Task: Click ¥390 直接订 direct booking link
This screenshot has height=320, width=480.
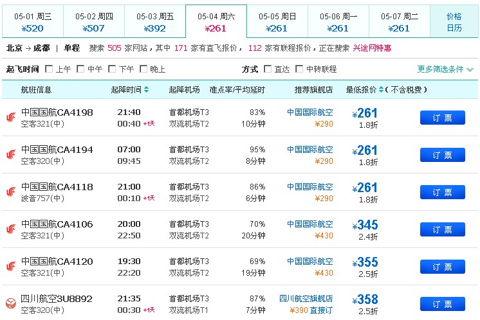Action: click(x=311, y=310)
